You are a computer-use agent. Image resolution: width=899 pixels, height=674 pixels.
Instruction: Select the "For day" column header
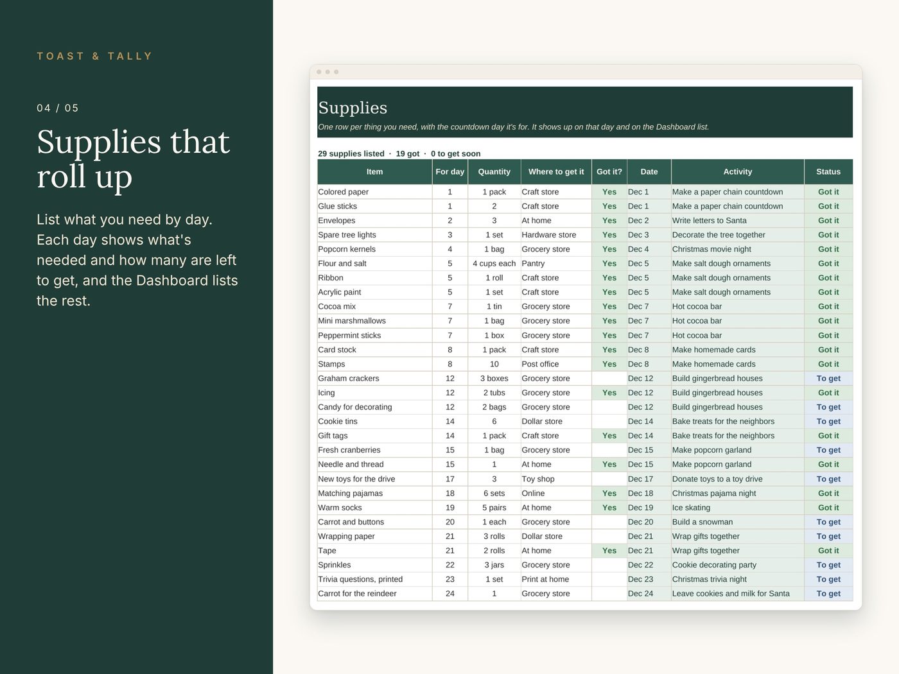[x=449, y=172]
